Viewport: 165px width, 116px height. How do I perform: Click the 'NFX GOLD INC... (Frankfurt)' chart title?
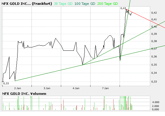pos(27,4)
